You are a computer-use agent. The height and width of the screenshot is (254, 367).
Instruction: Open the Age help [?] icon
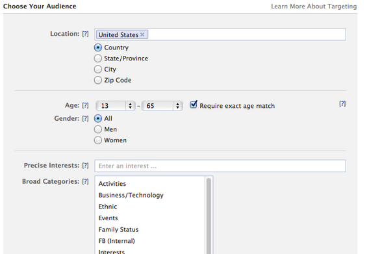click(86, 105)
